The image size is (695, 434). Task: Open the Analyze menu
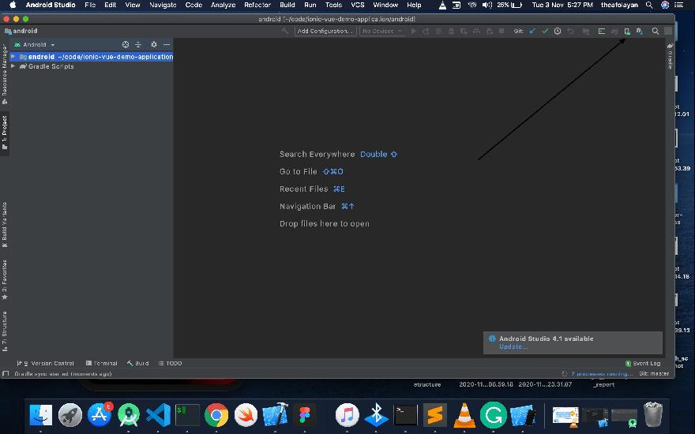(x=223, y=5)
